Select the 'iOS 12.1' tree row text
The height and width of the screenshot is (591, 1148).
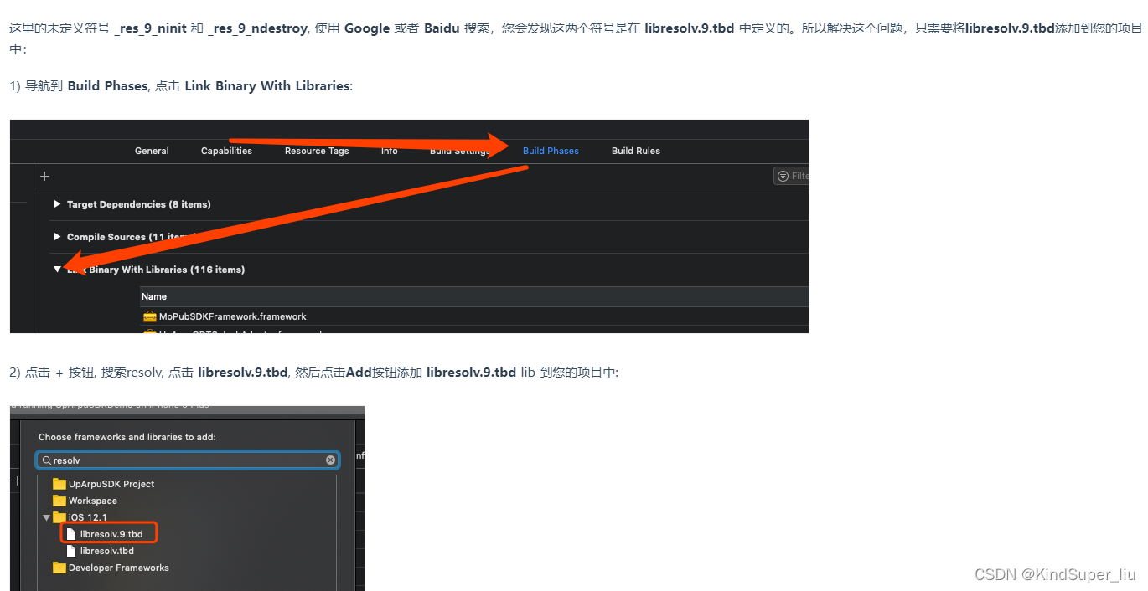[88, 517]
